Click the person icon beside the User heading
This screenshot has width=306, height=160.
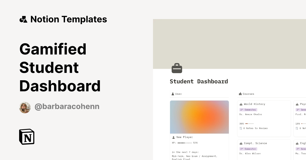coord(173,94)
